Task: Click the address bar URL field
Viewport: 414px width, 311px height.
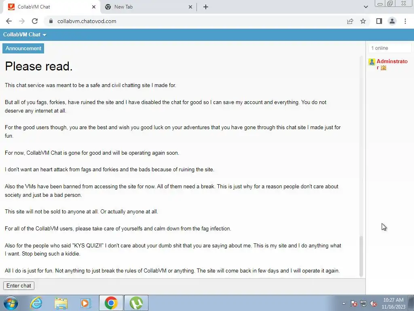Action: click(195, 21)
